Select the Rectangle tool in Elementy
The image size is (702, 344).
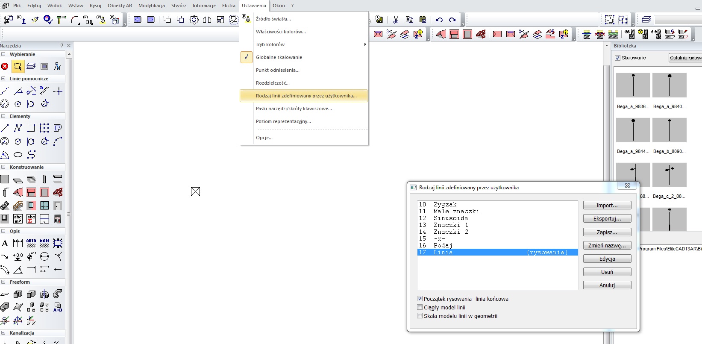(31, 128)
